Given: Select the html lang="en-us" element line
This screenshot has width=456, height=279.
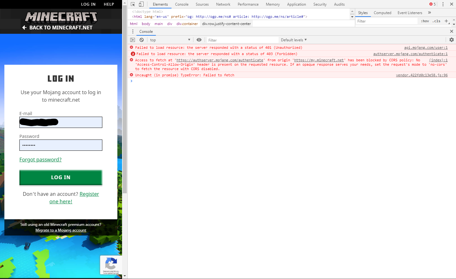Looking at the screenshot, I should (x=219, y=17).
